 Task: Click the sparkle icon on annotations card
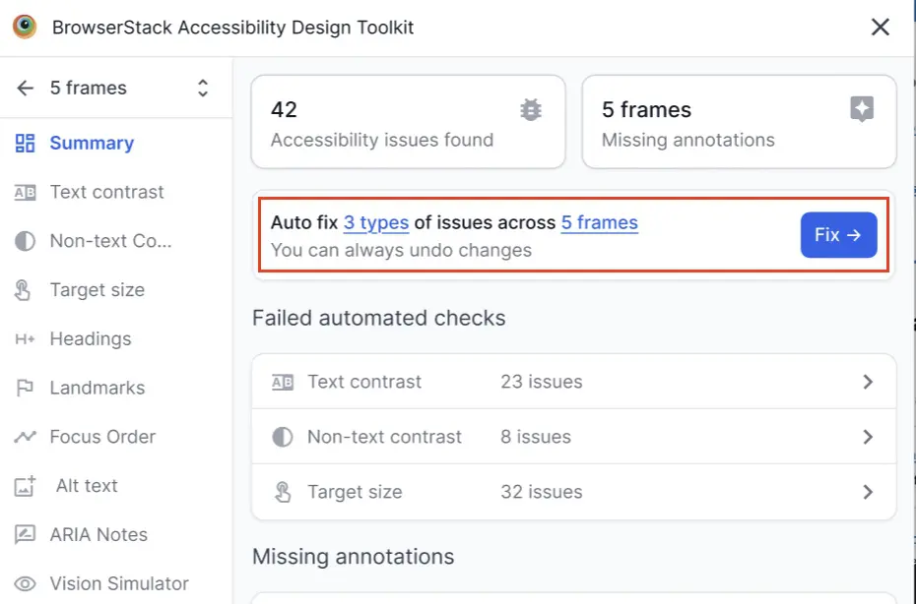(x=862, y=110)
